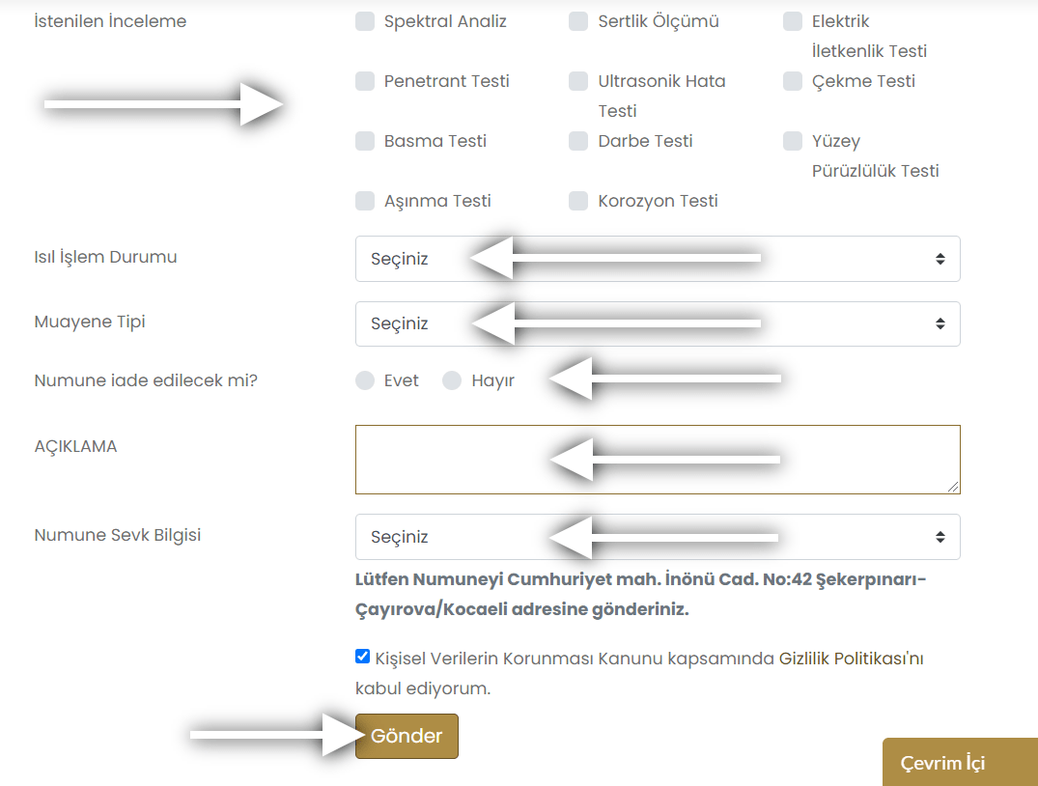Check the Korozyon Testi checkbox

[x=578, y=201]
